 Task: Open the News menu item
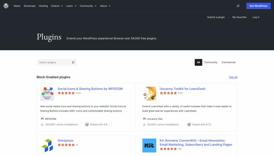click(17, 6)
